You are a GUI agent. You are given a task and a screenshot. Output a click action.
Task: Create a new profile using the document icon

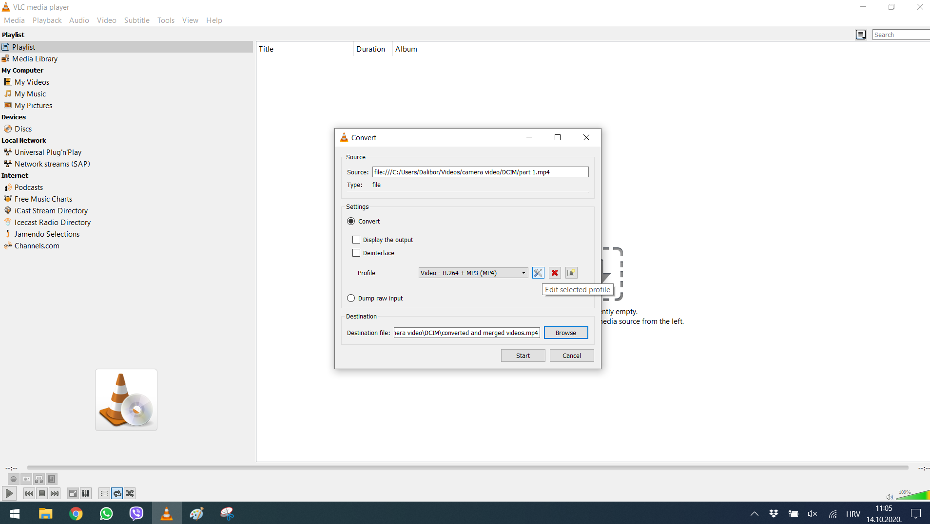coord(571,273)
